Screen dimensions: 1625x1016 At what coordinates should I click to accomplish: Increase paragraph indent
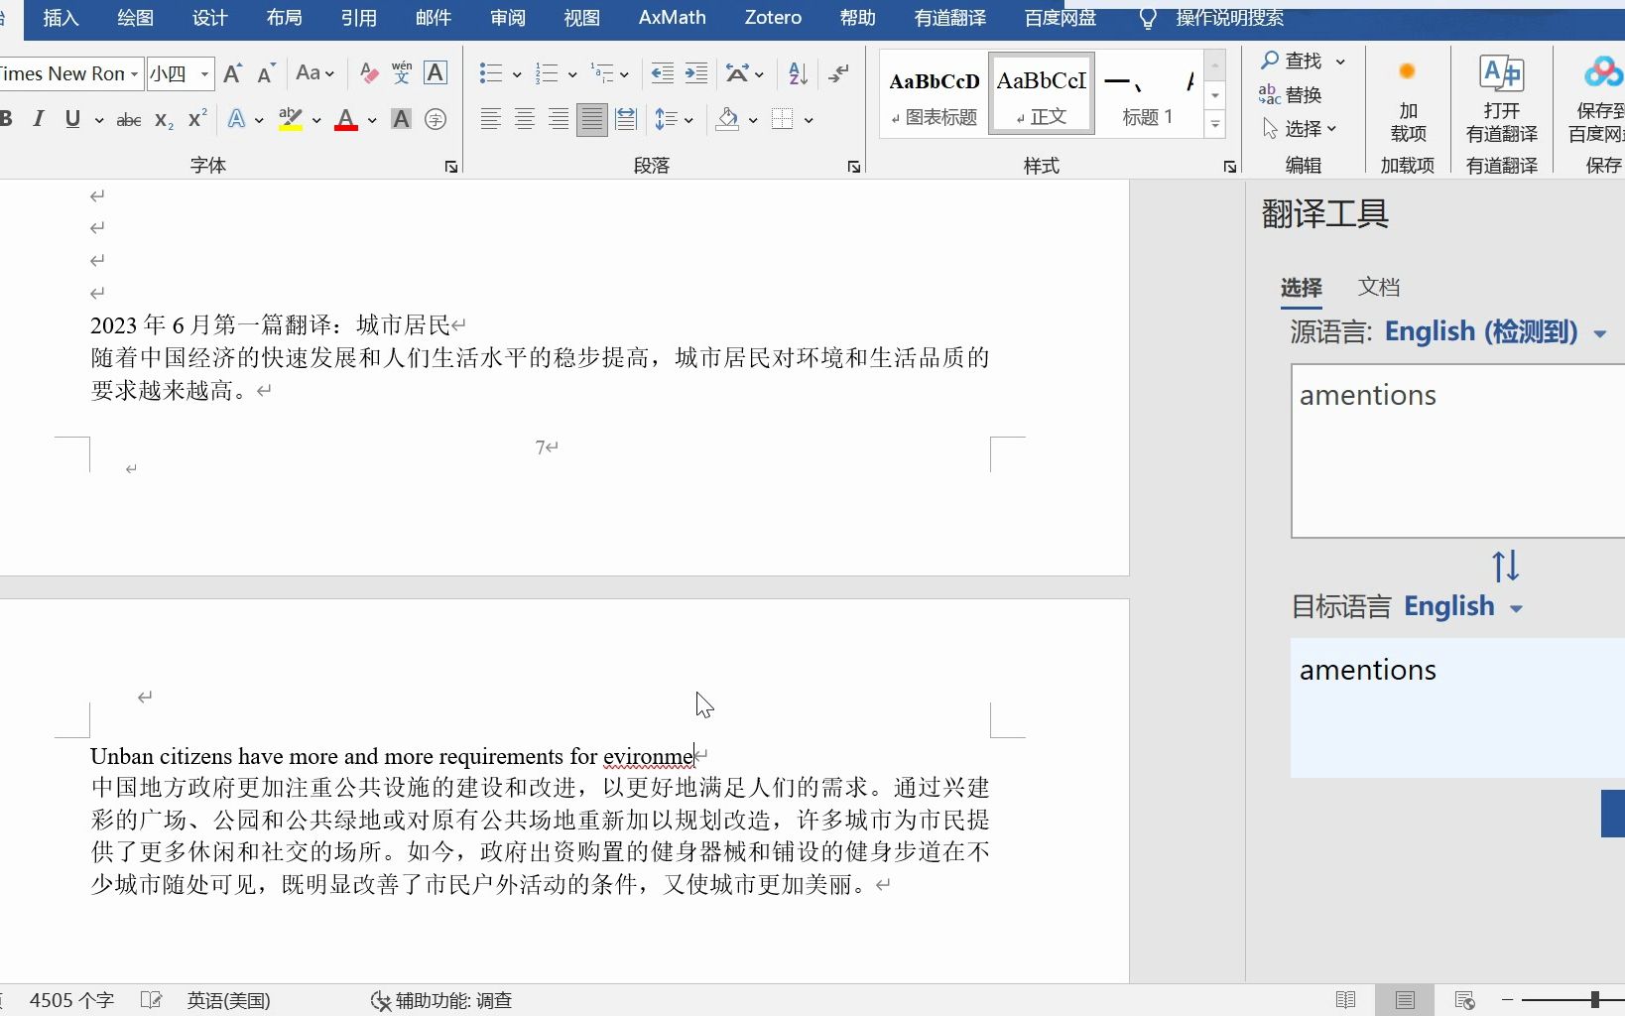[696, 73]
